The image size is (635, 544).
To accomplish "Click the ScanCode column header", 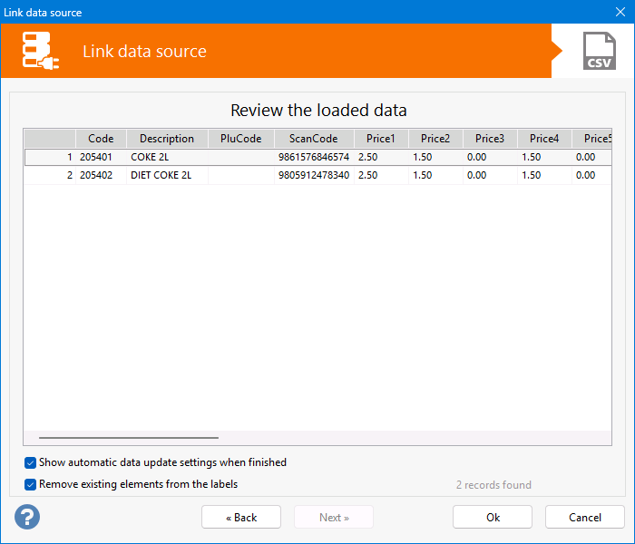I will [x=314, y=139].
